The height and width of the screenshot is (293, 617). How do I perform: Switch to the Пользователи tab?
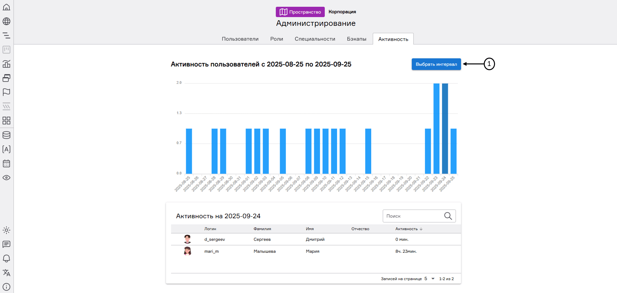tap(240, 39)
